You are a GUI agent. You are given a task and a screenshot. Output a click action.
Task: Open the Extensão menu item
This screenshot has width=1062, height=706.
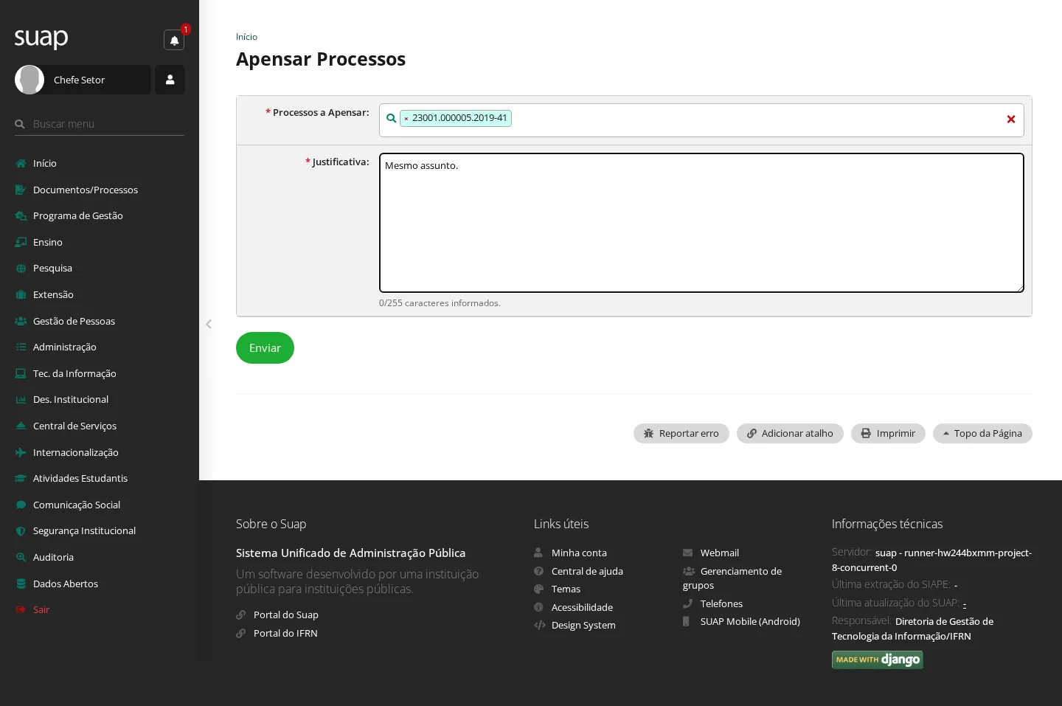click(53, 294)
